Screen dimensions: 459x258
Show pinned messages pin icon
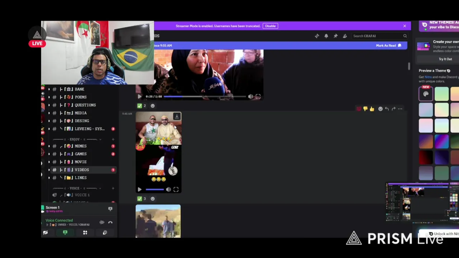335,36
